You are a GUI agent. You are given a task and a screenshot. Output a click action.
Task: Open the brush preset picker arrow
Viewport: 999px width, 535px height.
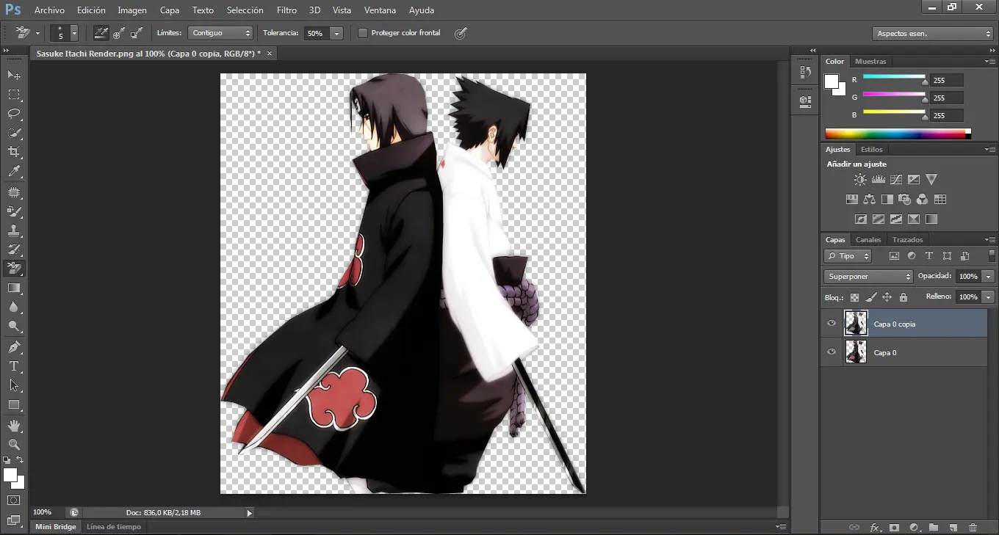74,34
